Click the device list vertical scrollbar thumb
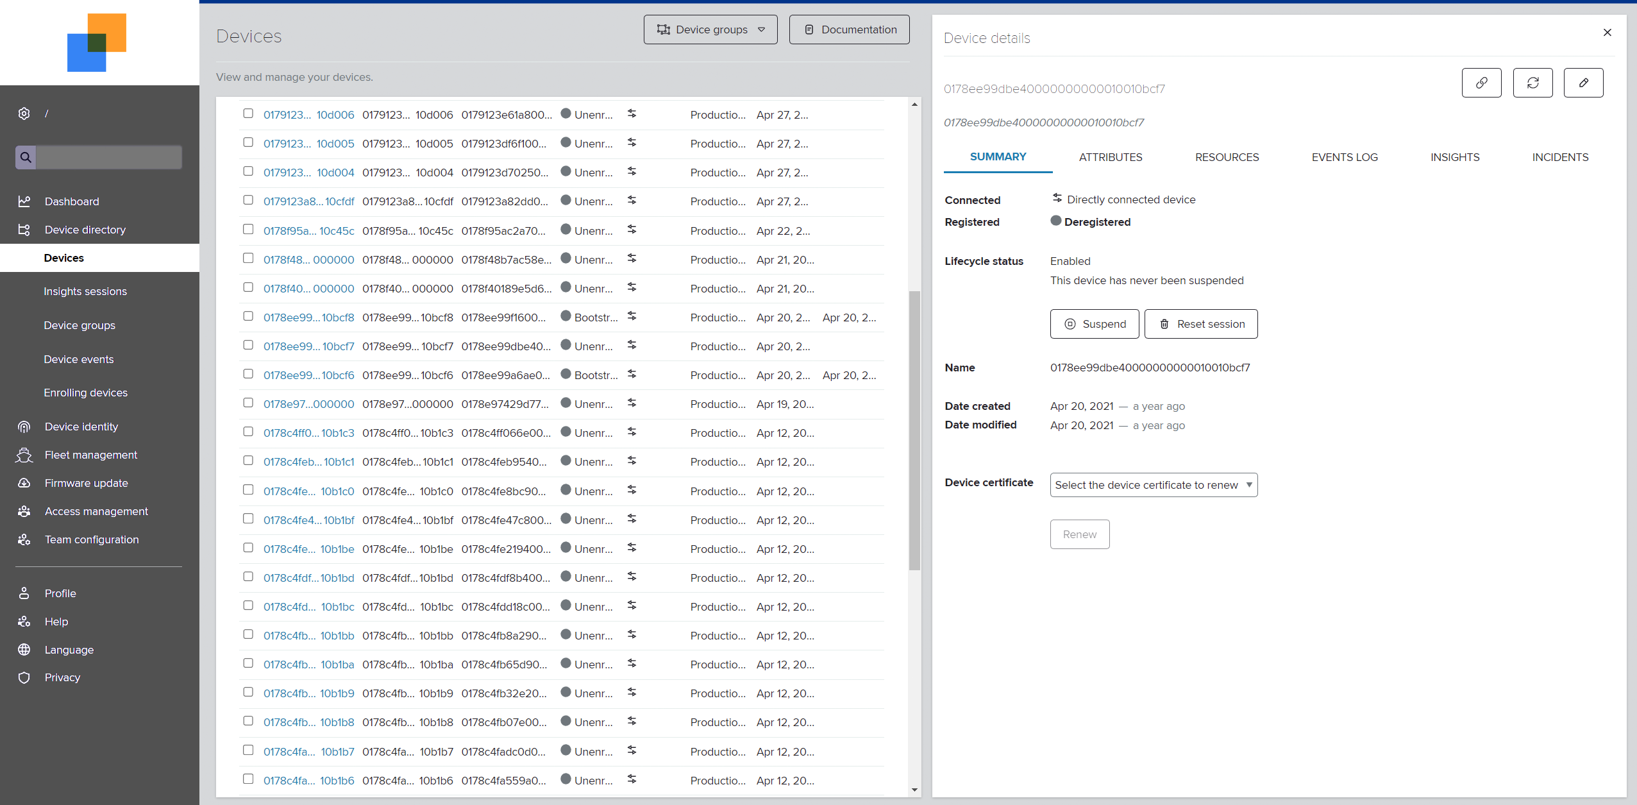 [914, 430]
